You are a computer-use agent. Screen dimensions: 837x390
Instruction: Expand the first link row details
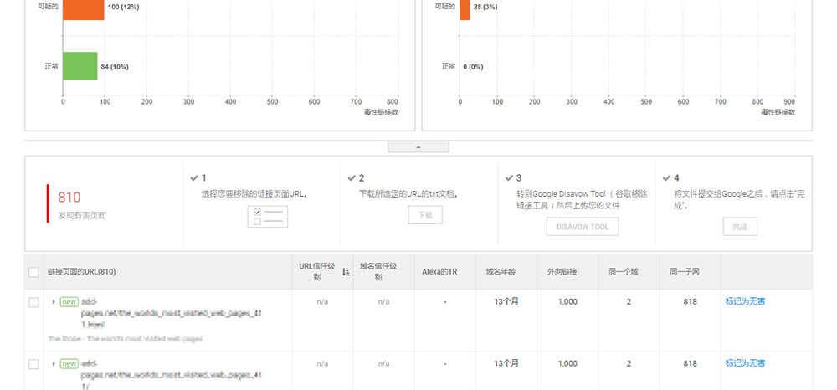pos(54,301)
